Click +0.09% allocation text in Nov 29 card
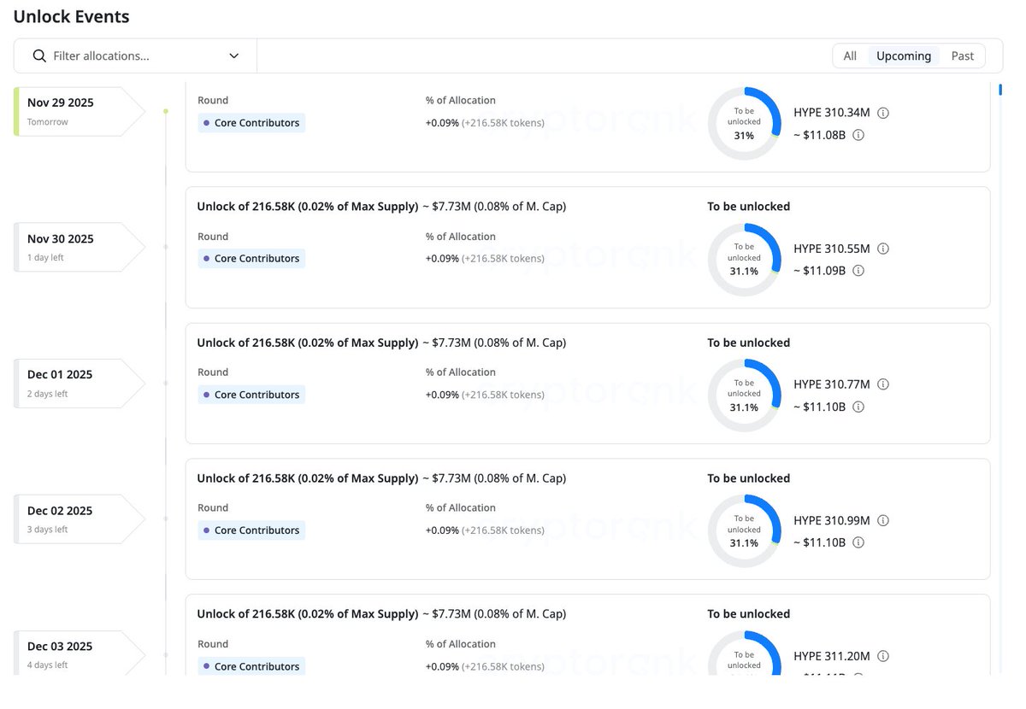This screenshot has width=1026, height=709. [x=485, y=123]
